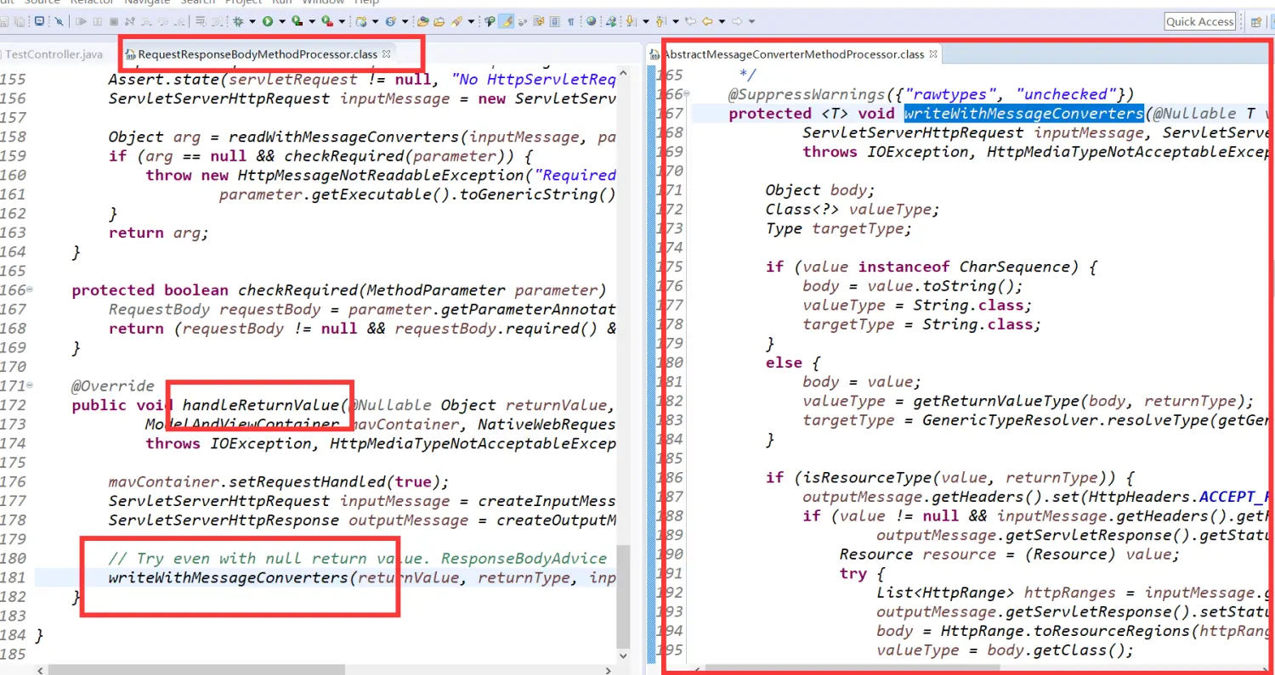Click the Drop to Frame icon
The height and width of the screenshot is (675, 1275).
coord(201,21)
